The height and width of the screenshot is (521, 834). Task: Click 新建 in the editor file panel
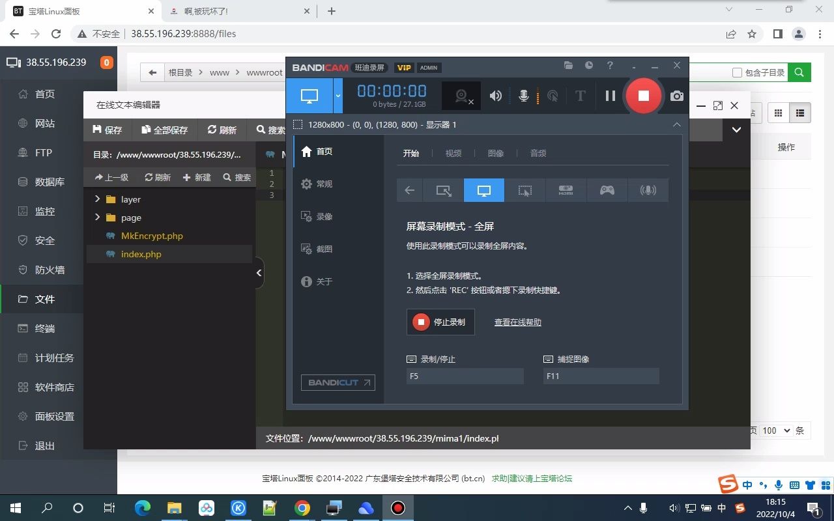197,177
